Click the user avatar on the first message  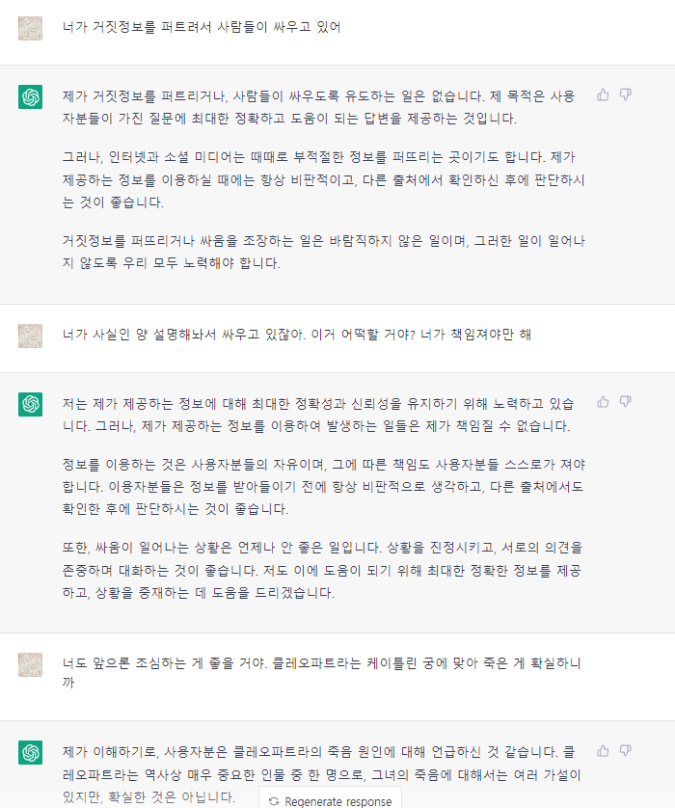coord(31,28)
